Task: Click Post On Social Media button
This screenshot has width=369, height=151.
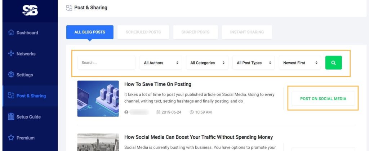Action: pos(323,98)
